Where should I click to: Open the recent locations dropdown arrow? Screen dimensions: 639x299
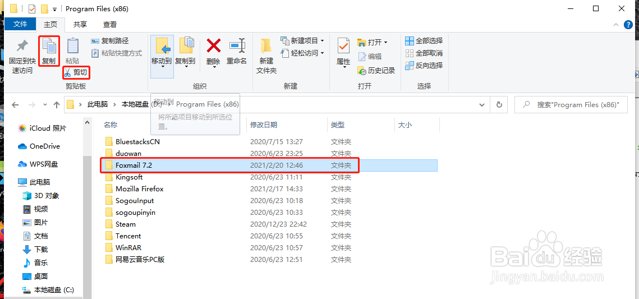pos(45,105)
